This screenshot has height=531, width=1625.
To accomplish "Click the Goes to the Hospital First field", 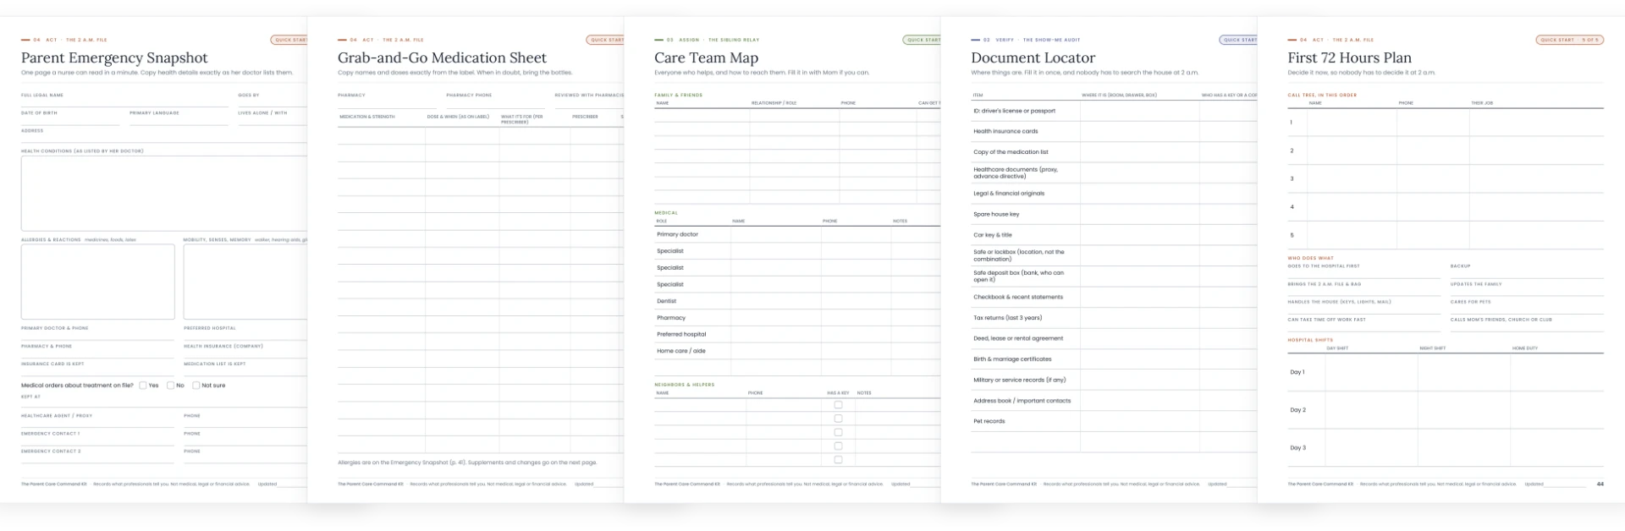I will [1363, 271].
